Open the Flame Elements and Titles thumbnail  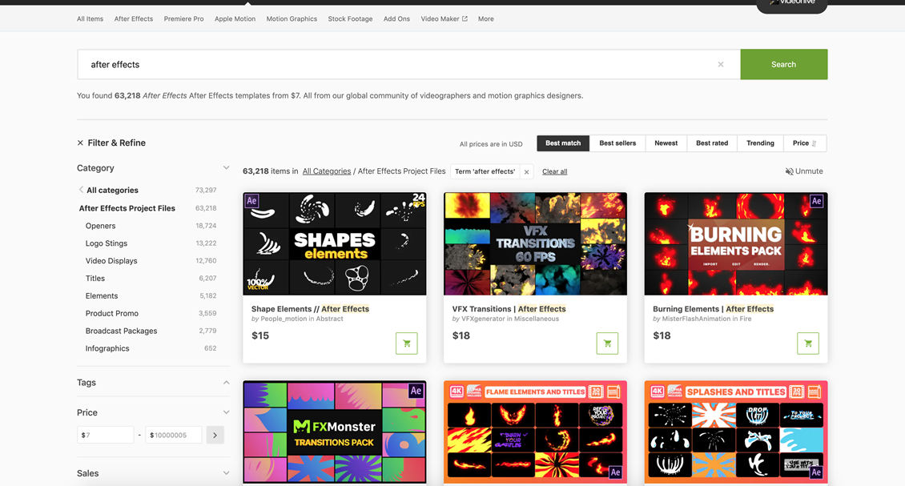click(x=535, y=432)
